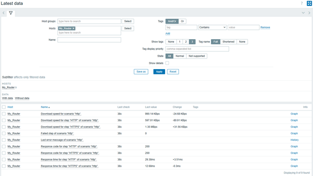This screenshot has width=313, height=176.
Task: Click With data subfilter link
Action: coord(8,98)
